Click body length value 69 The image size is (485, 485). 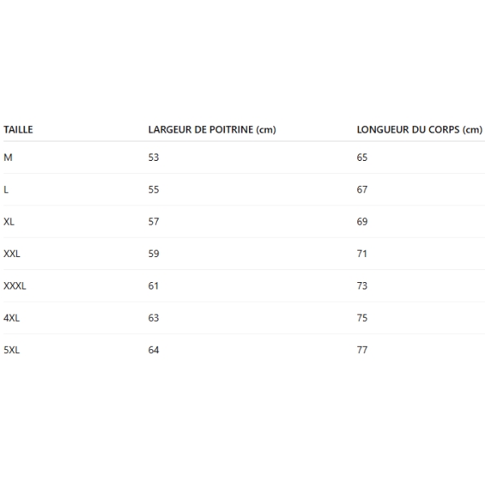(362, 221)
